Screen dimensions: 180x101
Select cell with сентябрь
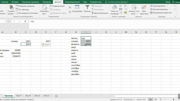tap(76, 65)
